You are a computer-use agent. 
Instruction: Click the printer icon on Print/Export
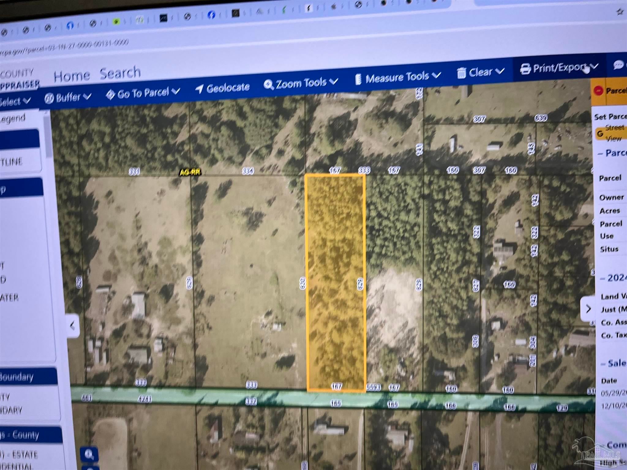point(525,69)
